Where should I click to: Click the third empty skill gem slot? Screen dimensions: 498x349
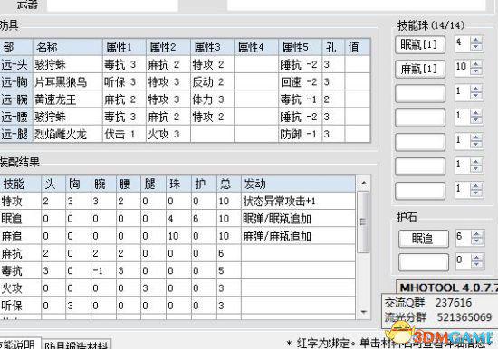[420, 143]
